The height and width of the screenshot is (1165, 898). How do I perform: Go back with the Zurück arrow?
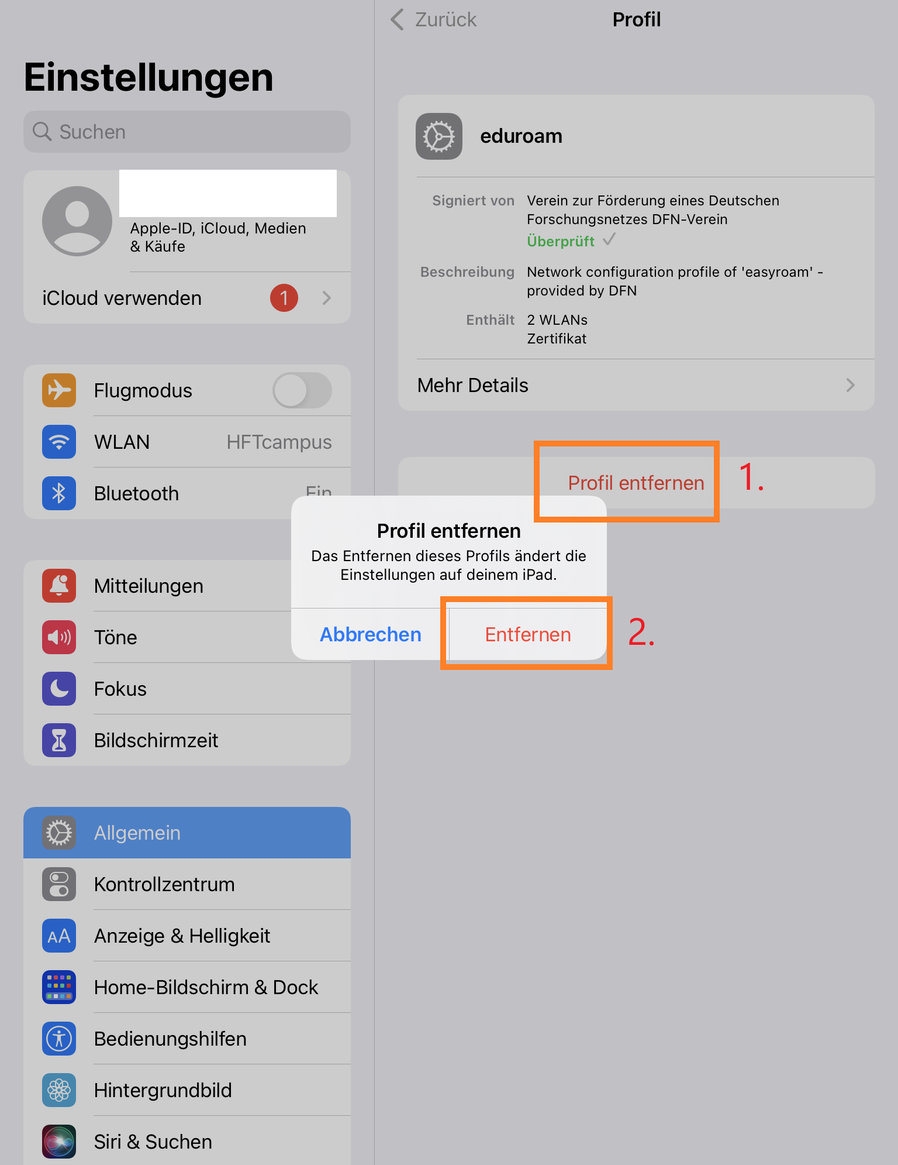398,19
